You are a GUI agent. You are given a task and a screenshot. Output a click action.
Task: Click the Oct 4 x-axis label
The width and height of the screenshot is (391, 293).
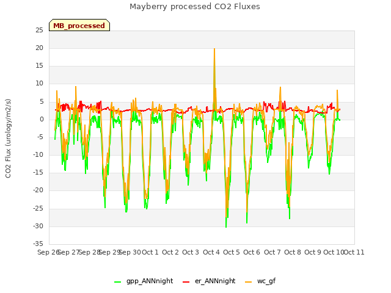tap(211, 252)
